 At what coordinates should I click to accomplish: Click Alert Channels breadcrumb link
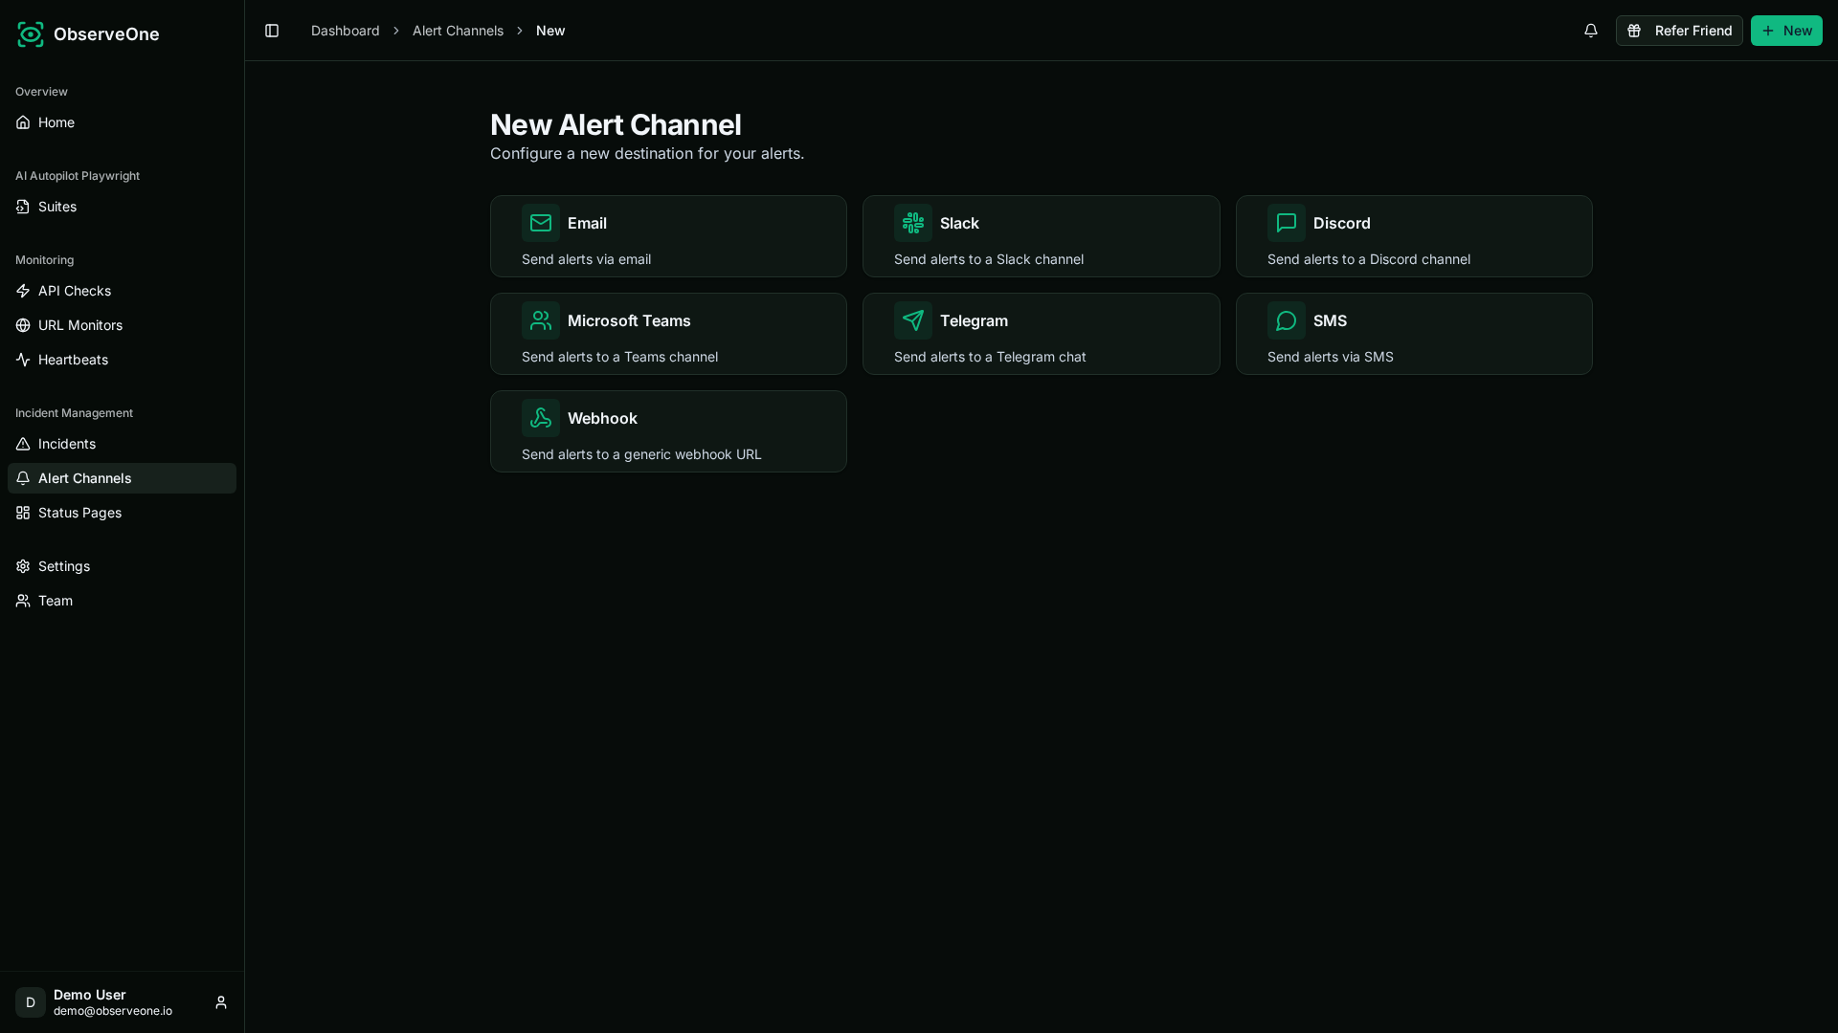(458, 31)
